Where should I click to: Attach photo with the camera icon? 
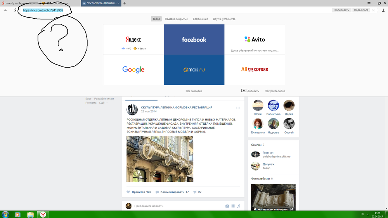pyautogui.click(x=227, y=206)
